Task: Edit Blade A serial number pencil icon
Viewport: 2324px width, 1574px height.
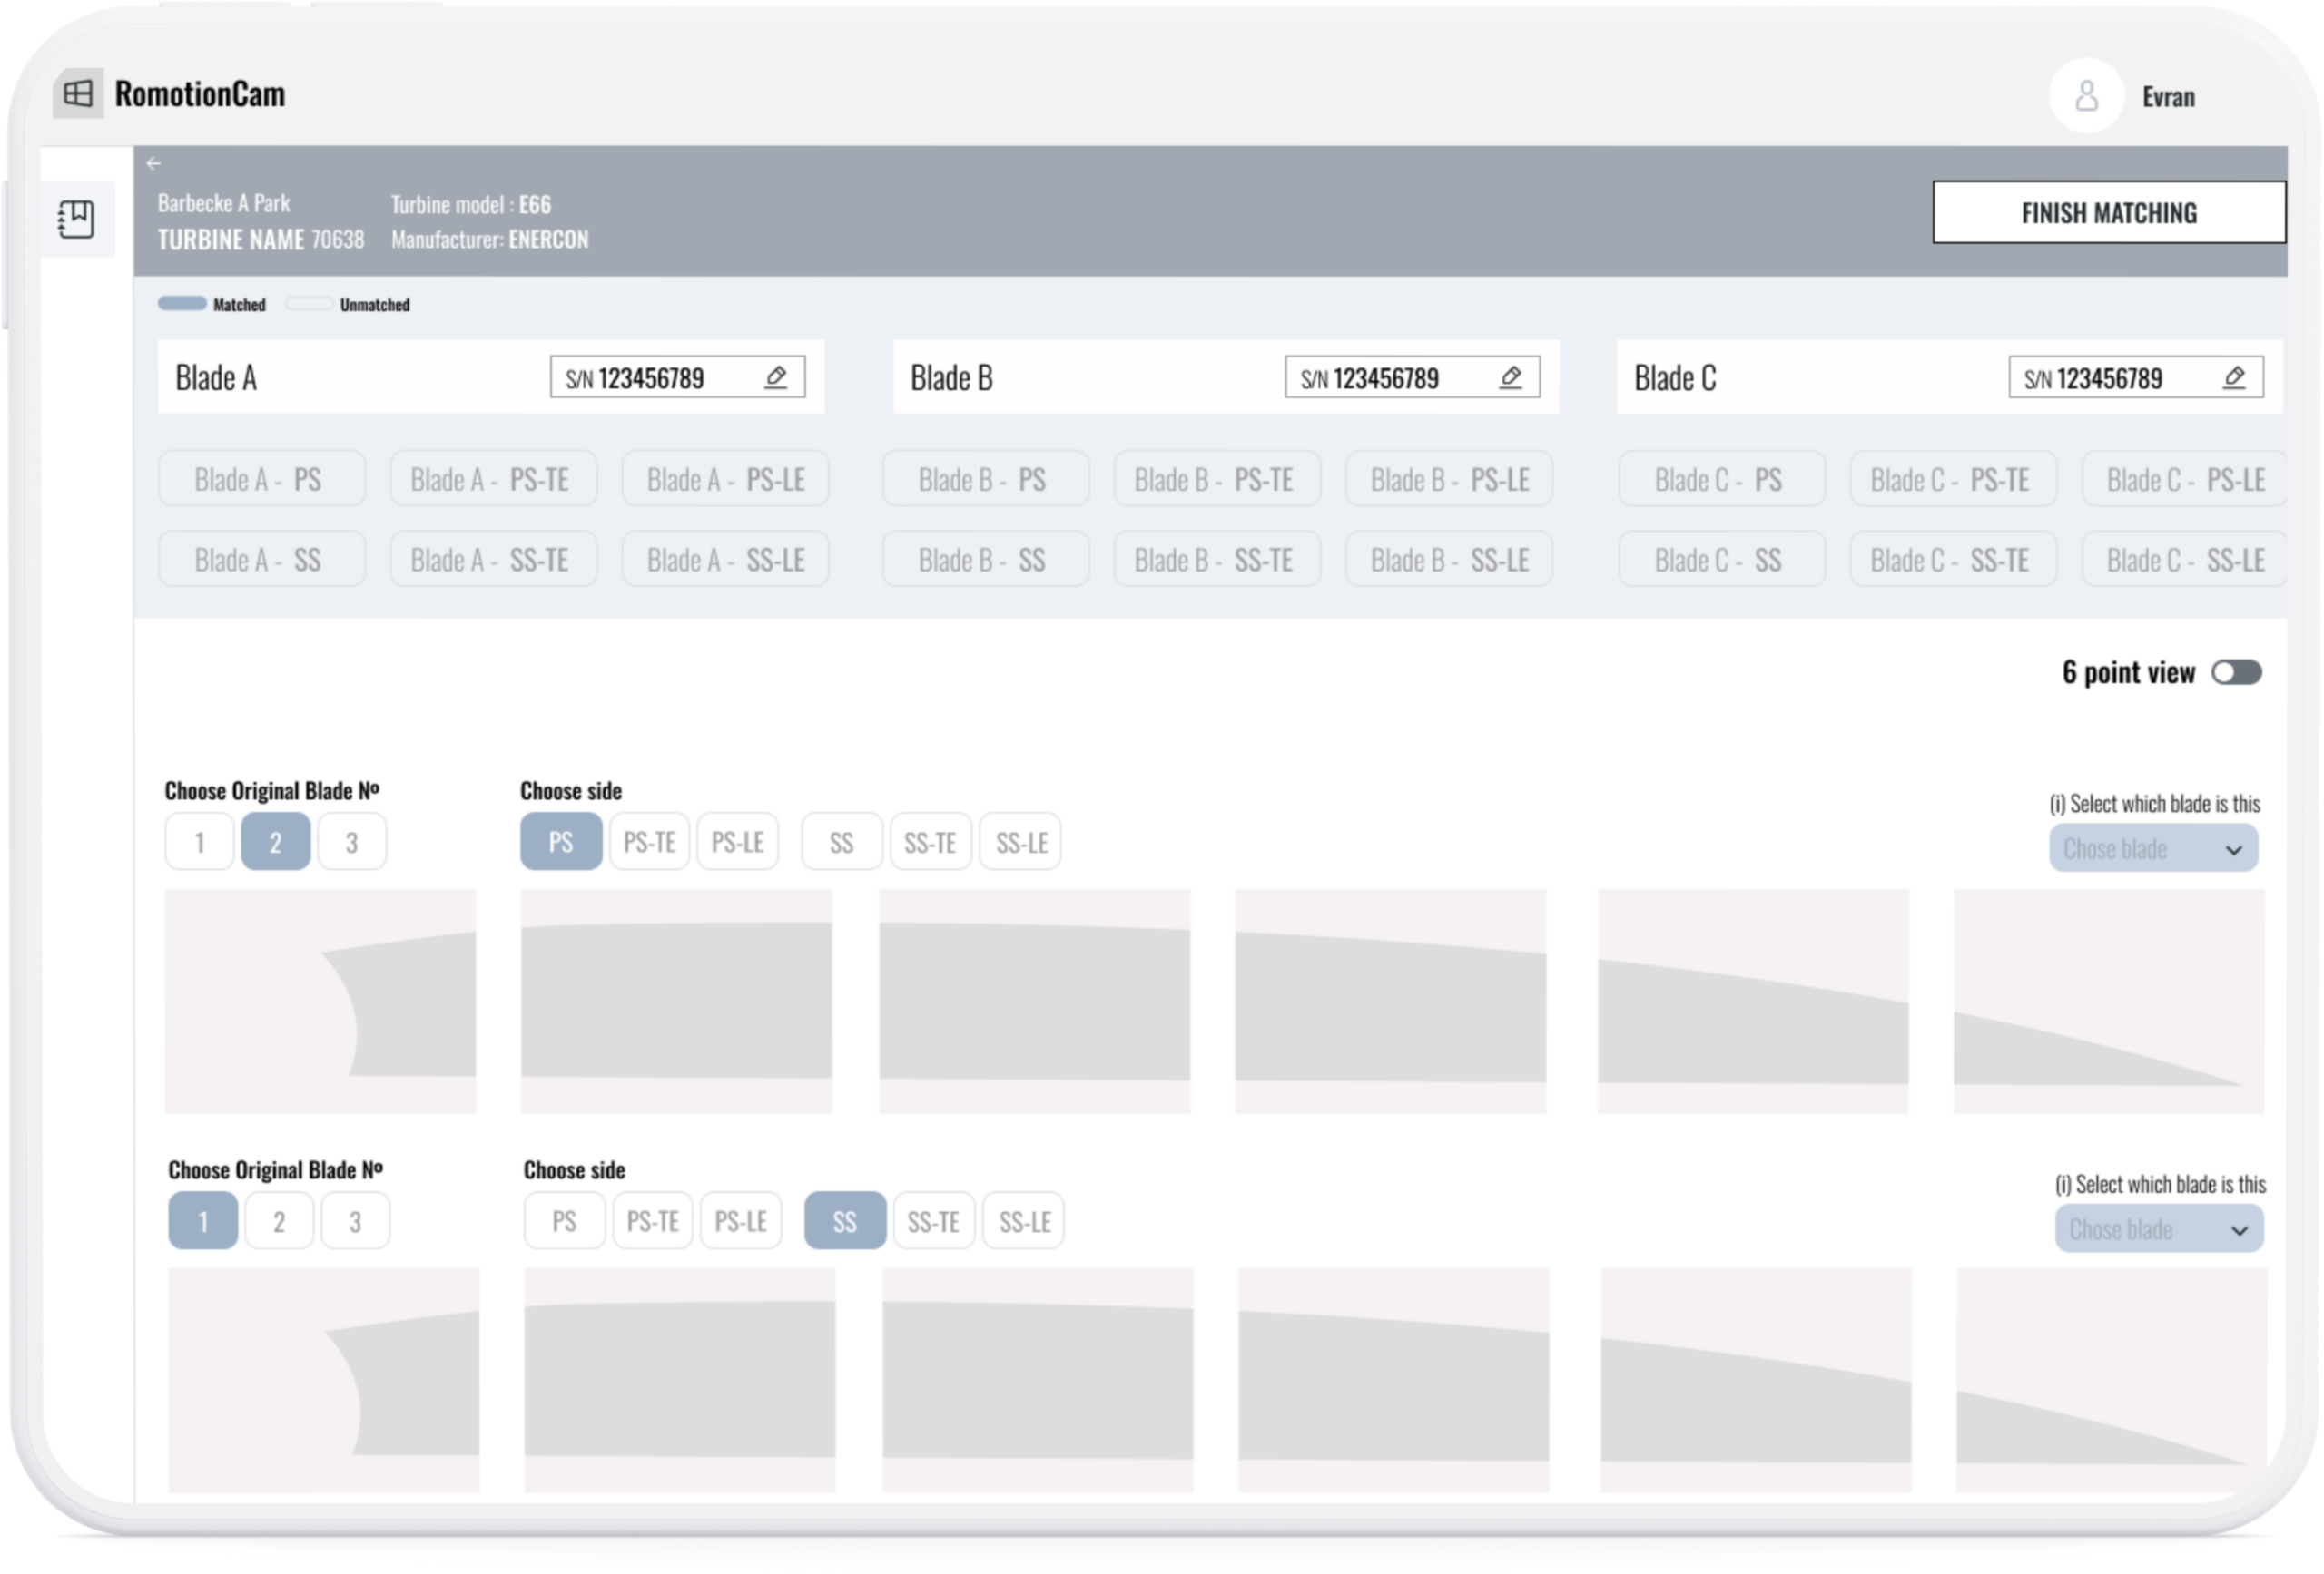Action: (x=776, y=377)
